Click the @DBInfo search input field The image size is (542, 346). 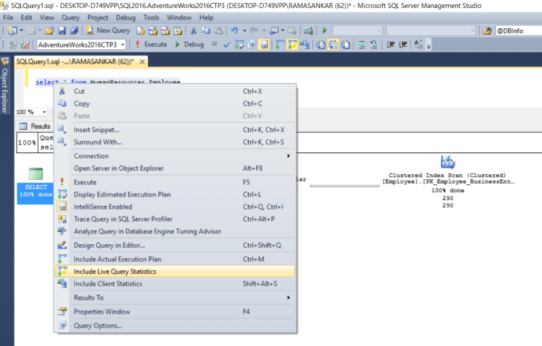point(520,30)
